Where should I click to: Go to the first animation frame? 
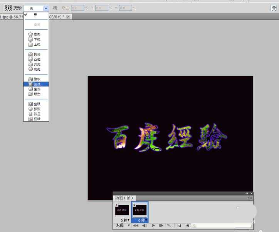[x=136, y=225]
